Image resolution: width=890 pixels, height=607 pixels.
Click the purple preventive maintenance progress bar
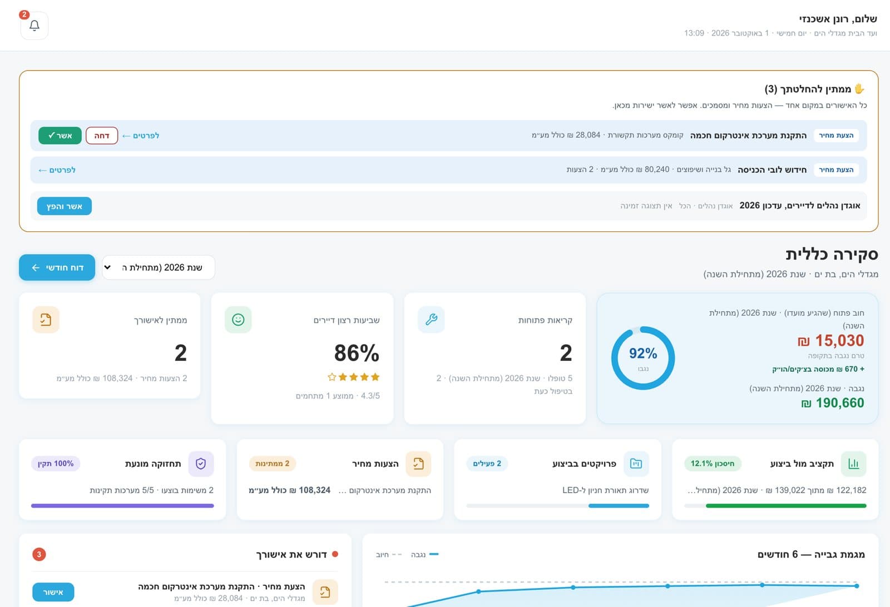click(122, 506)
